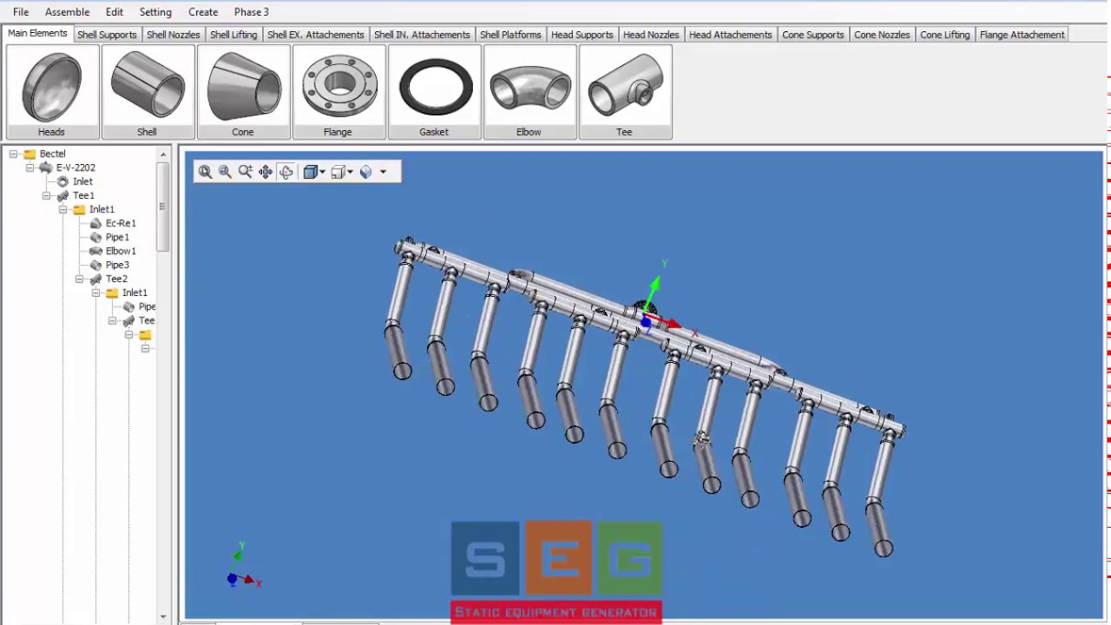Screen dimensions: 1111x625
Task: Open the display mode dropdown arrow
Action: 383,172
